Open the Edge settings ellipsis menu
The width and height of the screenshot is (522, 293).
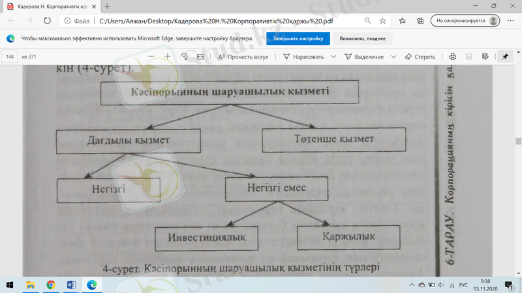point(510,21)
